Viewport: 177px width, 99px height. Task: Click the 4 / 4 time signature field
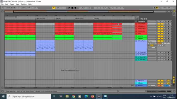click(19, 8)
